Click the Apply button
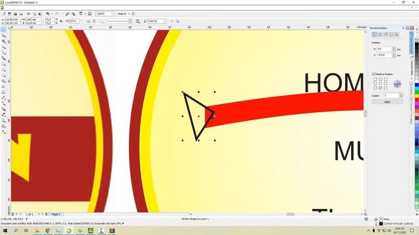This screenshot has width=419, height=235. click(387, 102)
